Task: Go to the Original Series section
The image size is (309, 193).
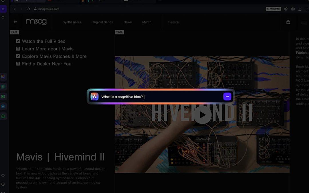Action: click(102, 22)
